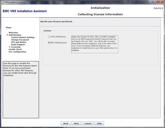Select Email Support step
Screen dimensions: 165x128
(18, 44)
